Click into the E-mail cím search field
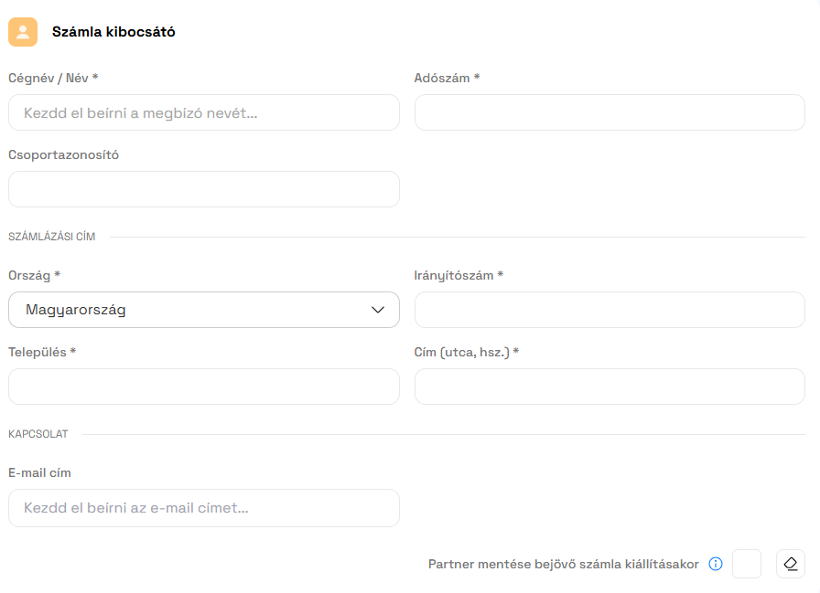The width and height of the screenshot is (820, 593). pyautogui.click(x=204, y=508)
